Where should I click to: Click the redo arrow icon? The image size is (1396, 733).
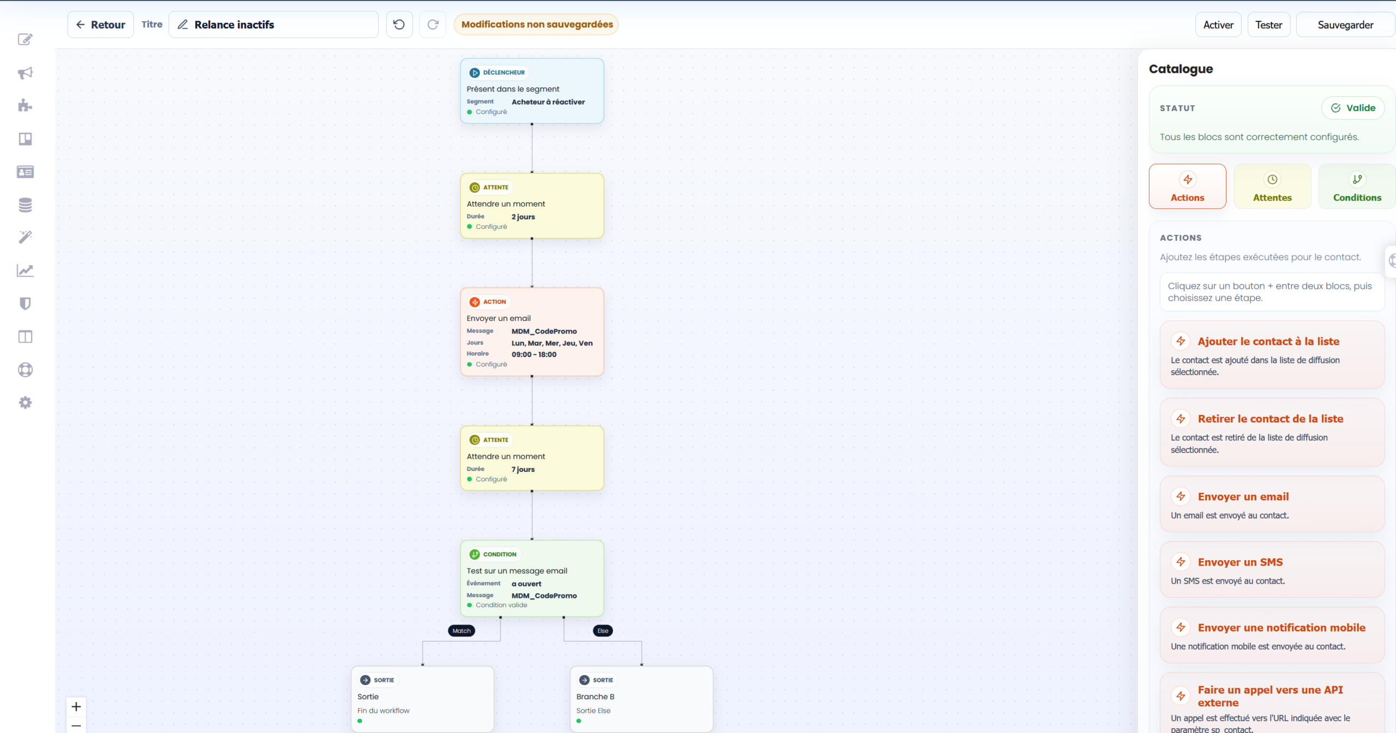pos(433,25)
